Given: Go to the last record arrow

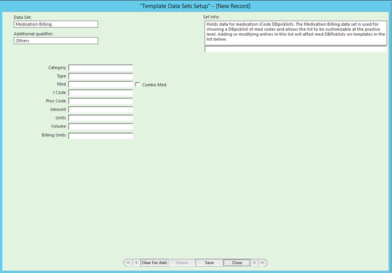Looking at the screenshot, I should click(262, 263).
